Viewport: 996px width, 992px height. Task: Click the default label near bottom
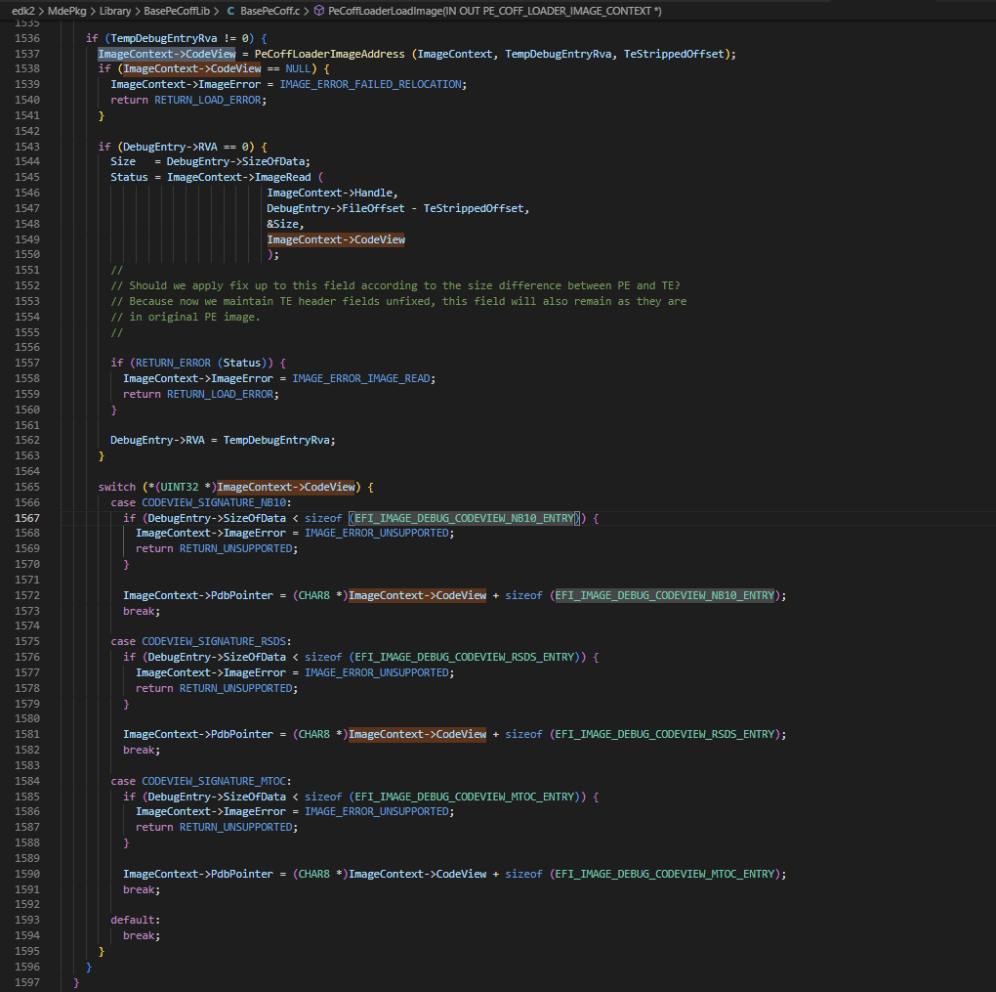pos(134,920)
